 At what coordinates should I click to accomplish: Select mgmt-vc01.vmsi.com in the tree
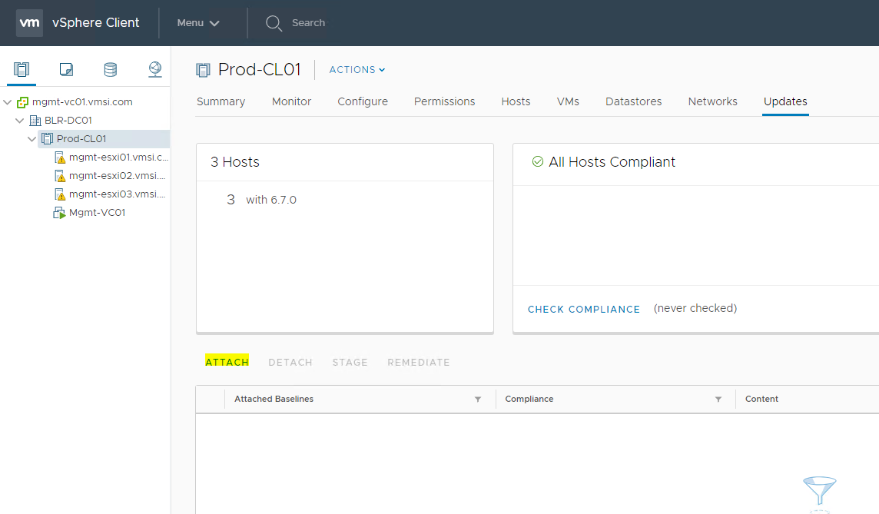click(x=82, y=102)
